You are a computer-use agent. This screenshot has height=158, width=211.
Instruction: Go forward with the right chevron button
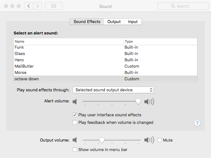38,6
